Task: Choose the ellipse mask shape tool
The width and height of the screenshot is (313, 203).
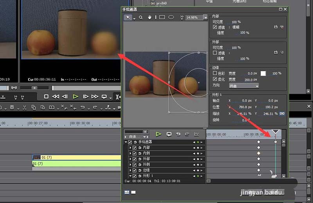Action: (x=171, y=17)
